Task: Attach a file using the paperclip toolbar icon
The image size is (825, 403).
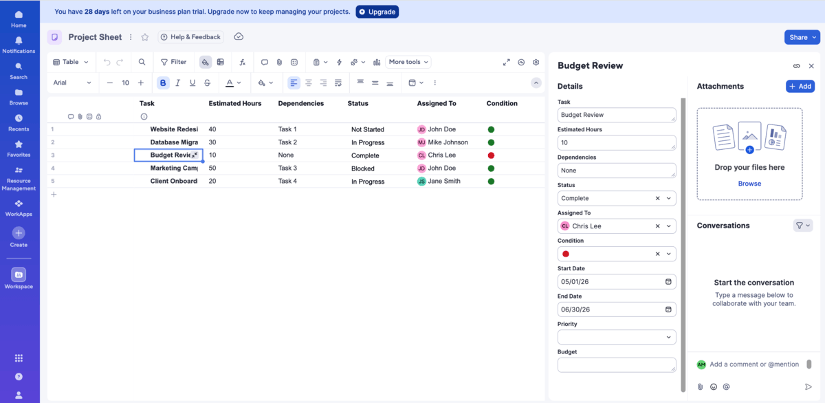Action: (279, 62)
